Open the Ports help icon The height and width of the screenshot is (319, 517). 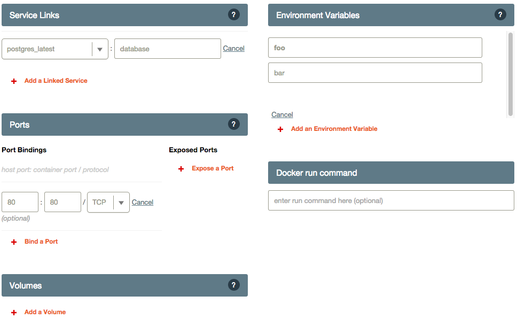coord(234,124)
